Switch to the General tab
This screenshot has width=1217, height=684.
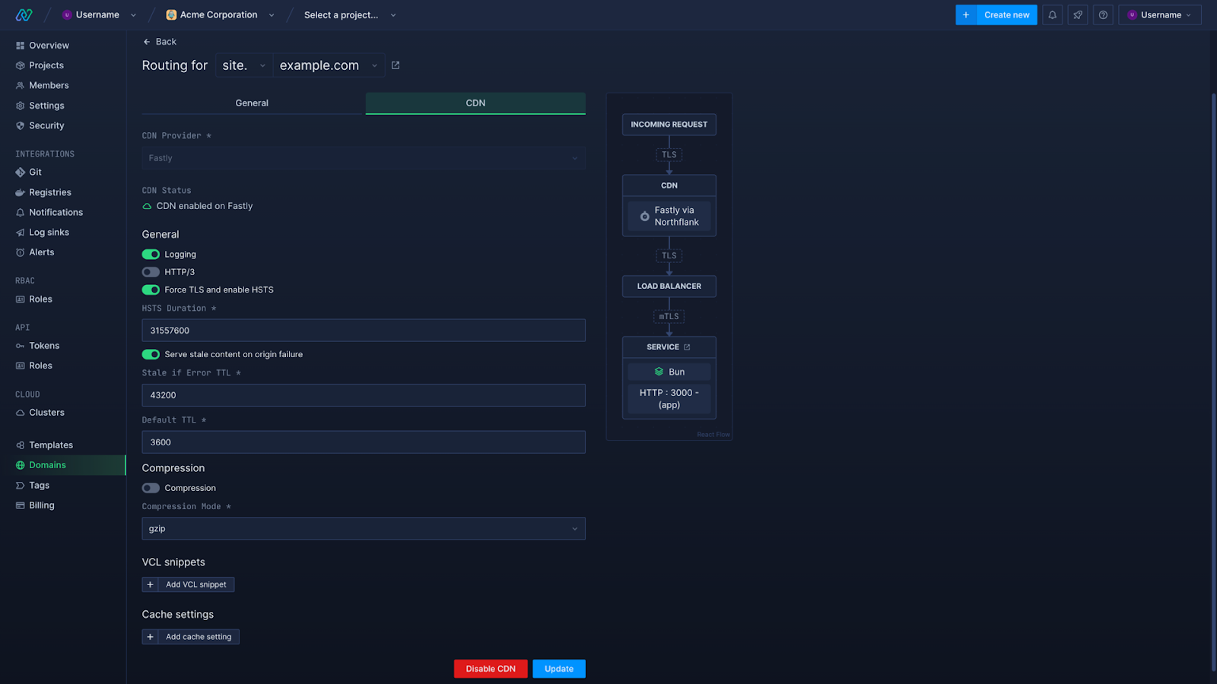252,103
